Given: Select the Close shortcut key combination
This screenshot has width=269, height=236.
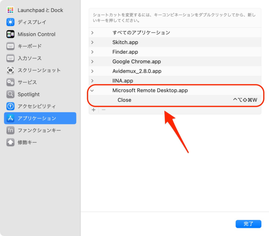Looking at the screenshot, I should pyautogui.click(x=244, y=100).
